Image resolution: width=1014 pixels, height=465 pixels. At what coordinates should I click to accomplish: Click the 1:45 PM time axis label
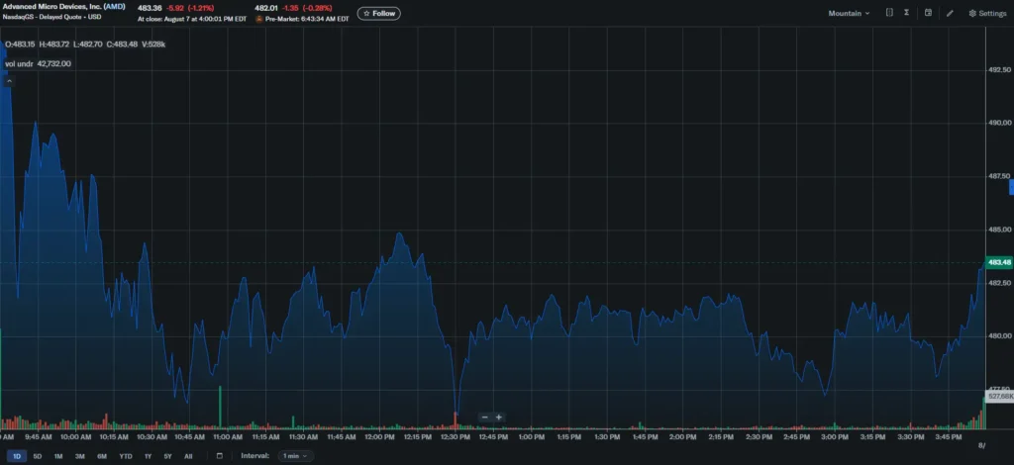click(646, 437)
